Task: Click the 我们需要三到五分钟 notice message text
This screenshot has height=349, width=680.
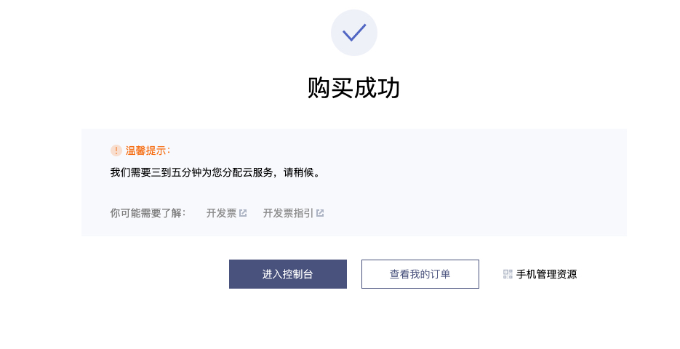Action: coord(215,172)
